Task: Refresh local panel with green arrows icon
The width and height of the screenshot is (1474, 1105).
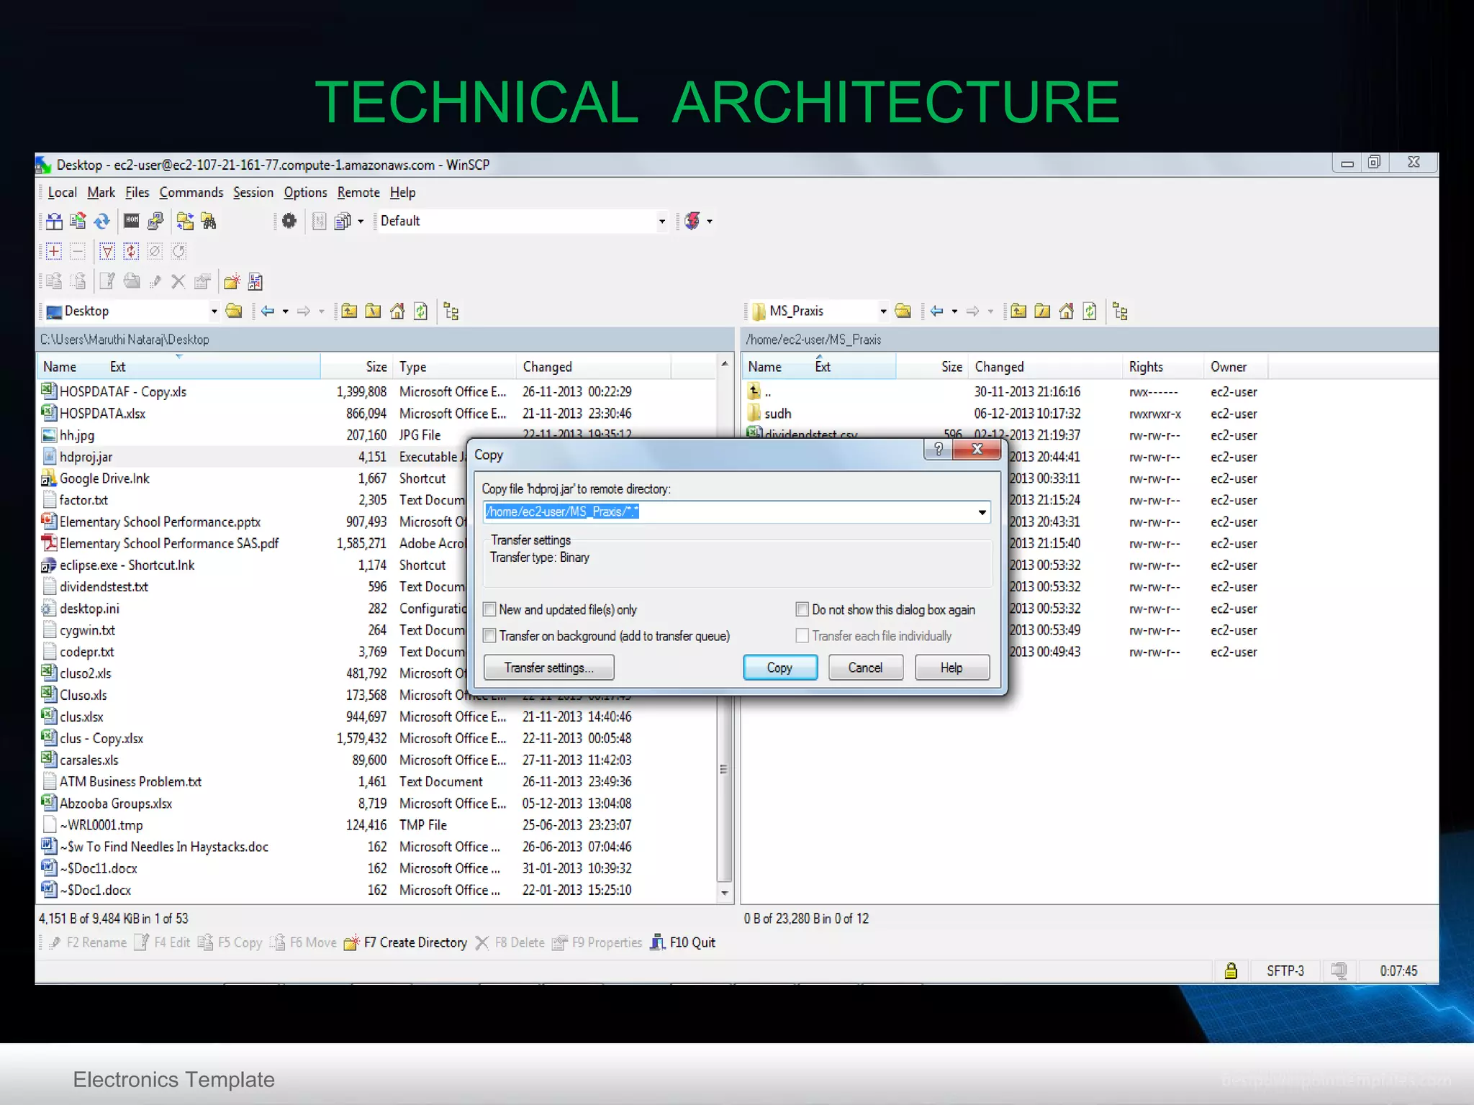Action: 421,312
